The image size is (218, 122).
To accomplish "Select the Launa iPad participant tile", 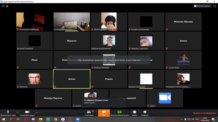I will point(183,60).
